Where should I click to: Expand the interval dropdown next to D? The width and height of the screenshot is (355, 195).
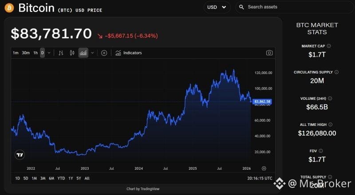(x=49, y=53)
